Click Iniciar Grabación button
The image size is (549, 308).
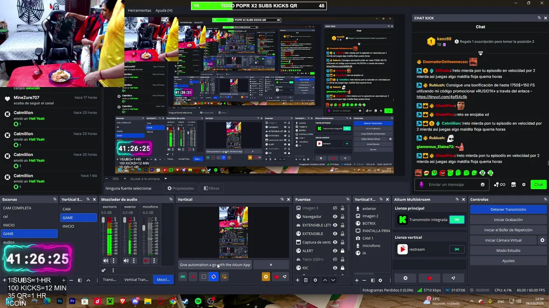(508, 219)
